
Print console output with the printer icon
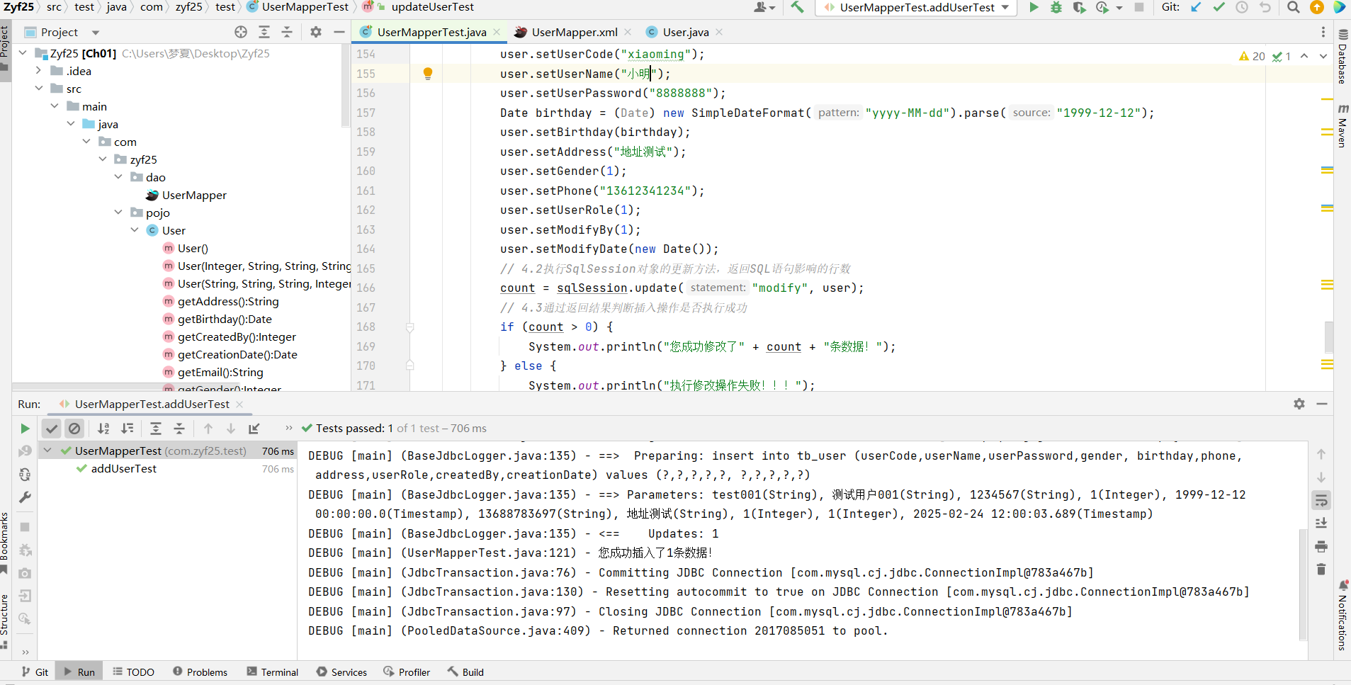pos(1321,546)
